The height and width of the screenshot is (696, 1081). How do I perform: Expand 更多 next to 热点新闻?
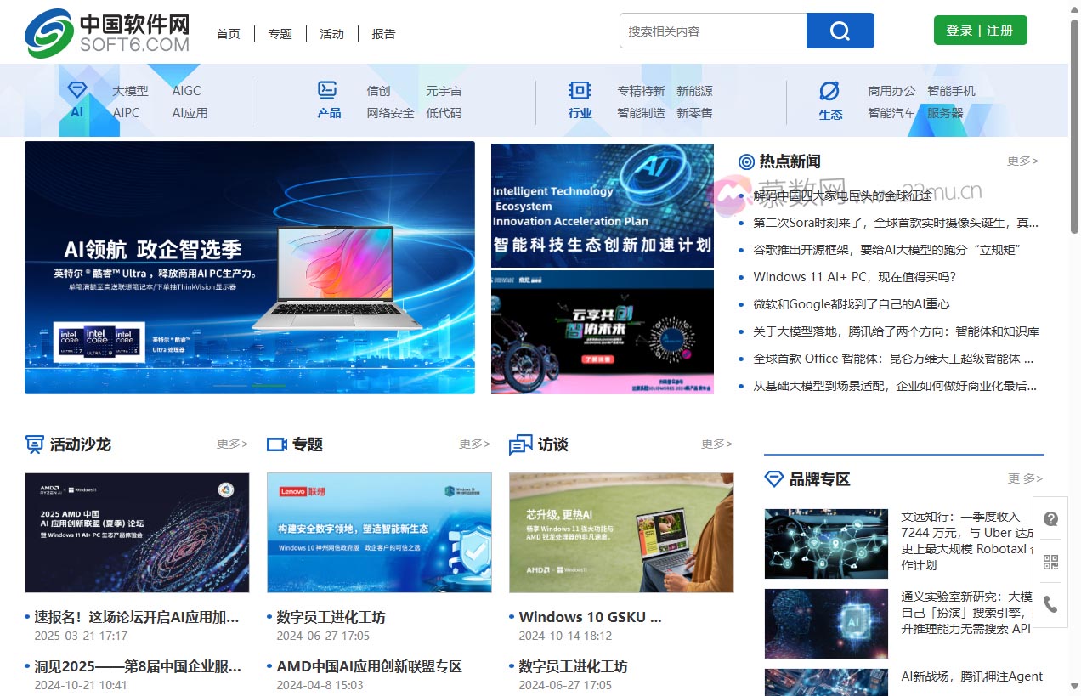point(1022,161)
